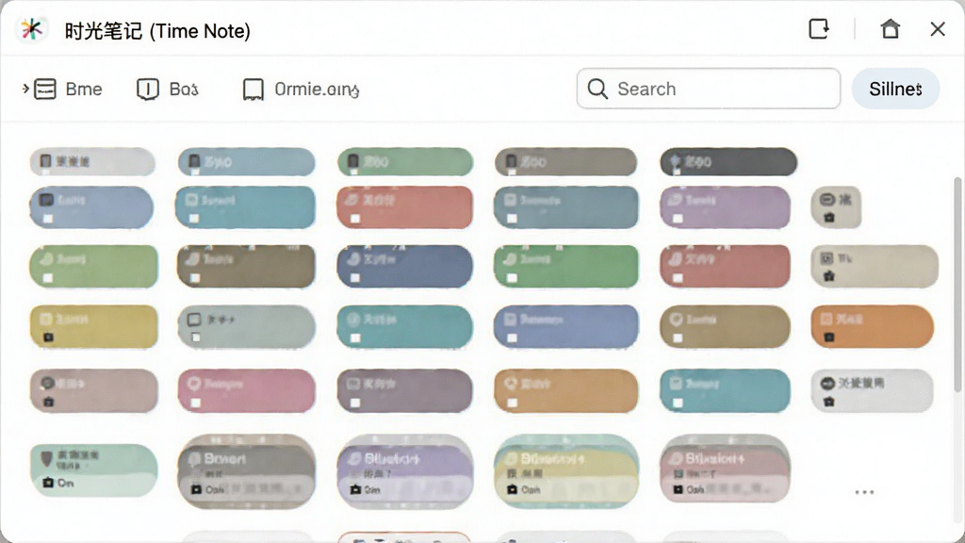Click the Sillneś button
965x543 pixels.
pos(895,89)
